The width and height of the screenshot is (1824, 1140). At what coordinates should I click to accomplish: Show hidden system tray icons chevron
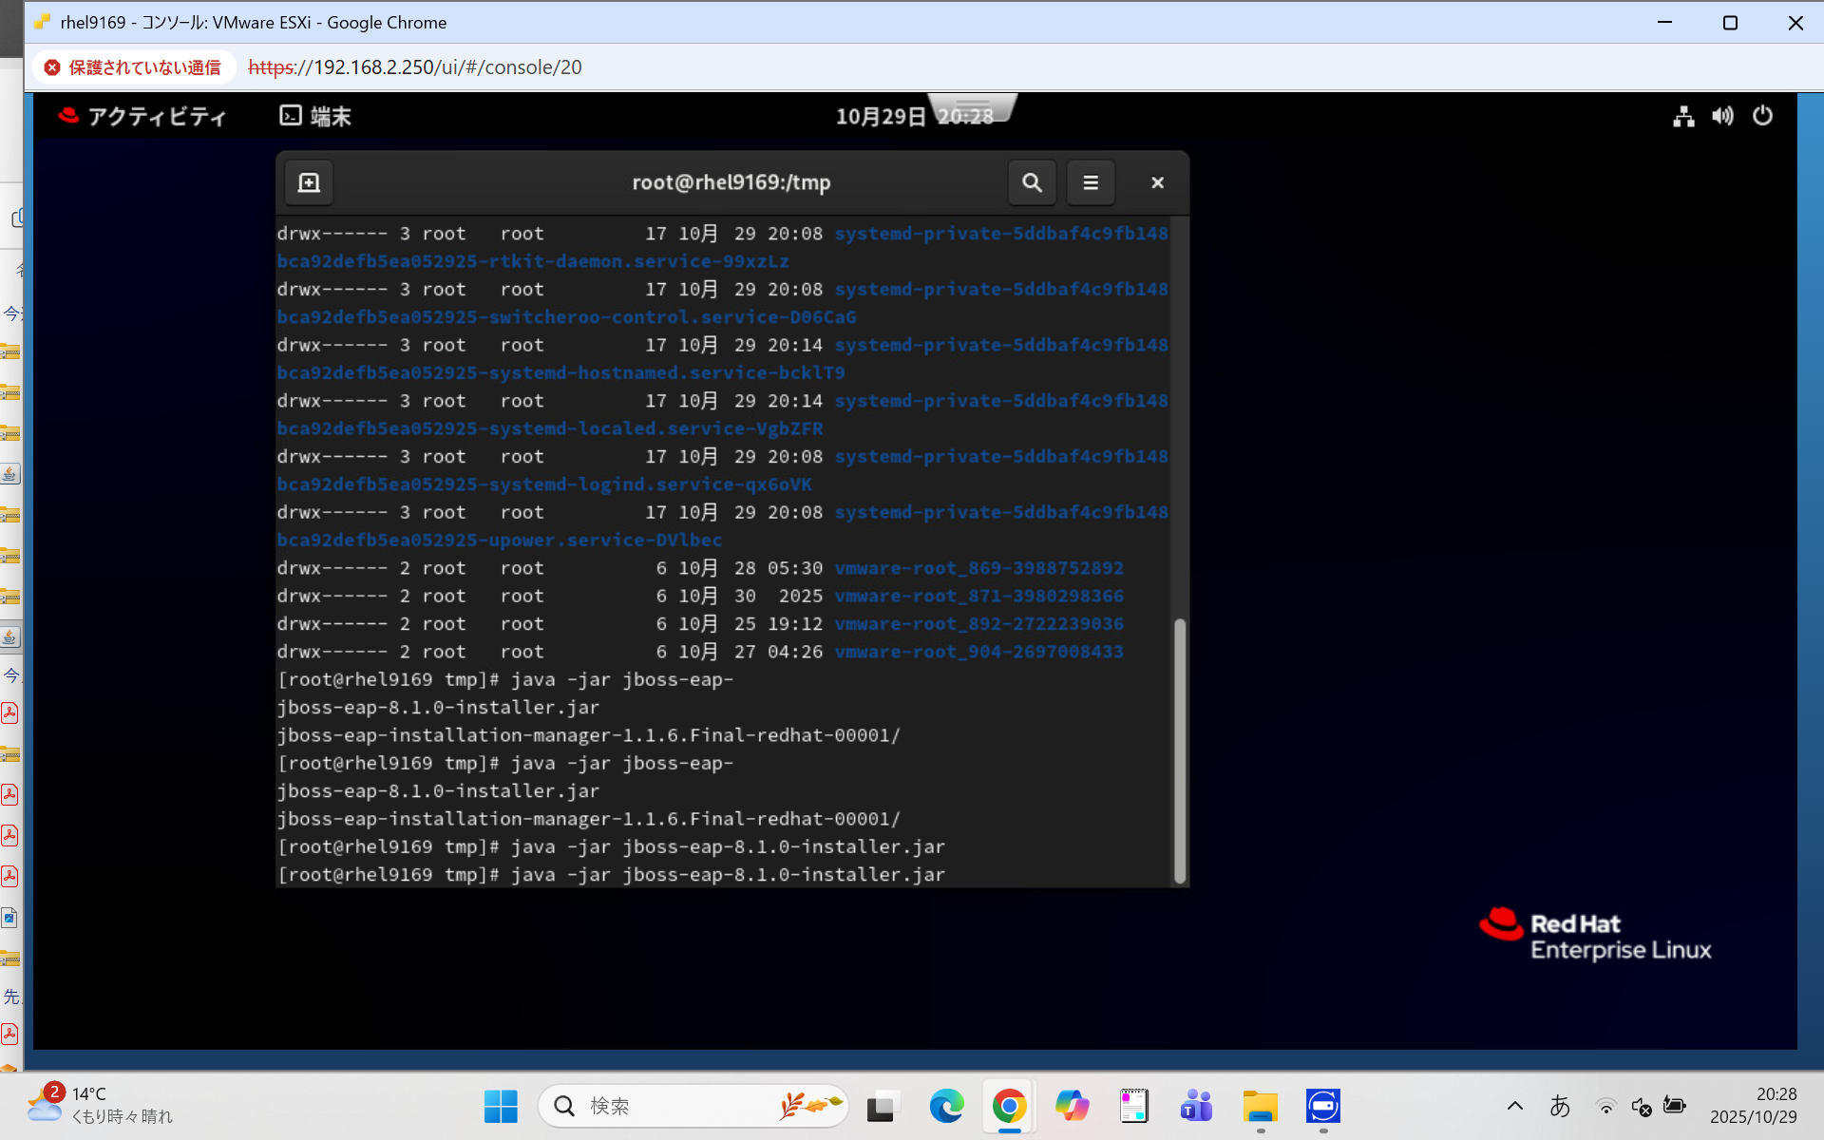(x=1515, y=1106)
